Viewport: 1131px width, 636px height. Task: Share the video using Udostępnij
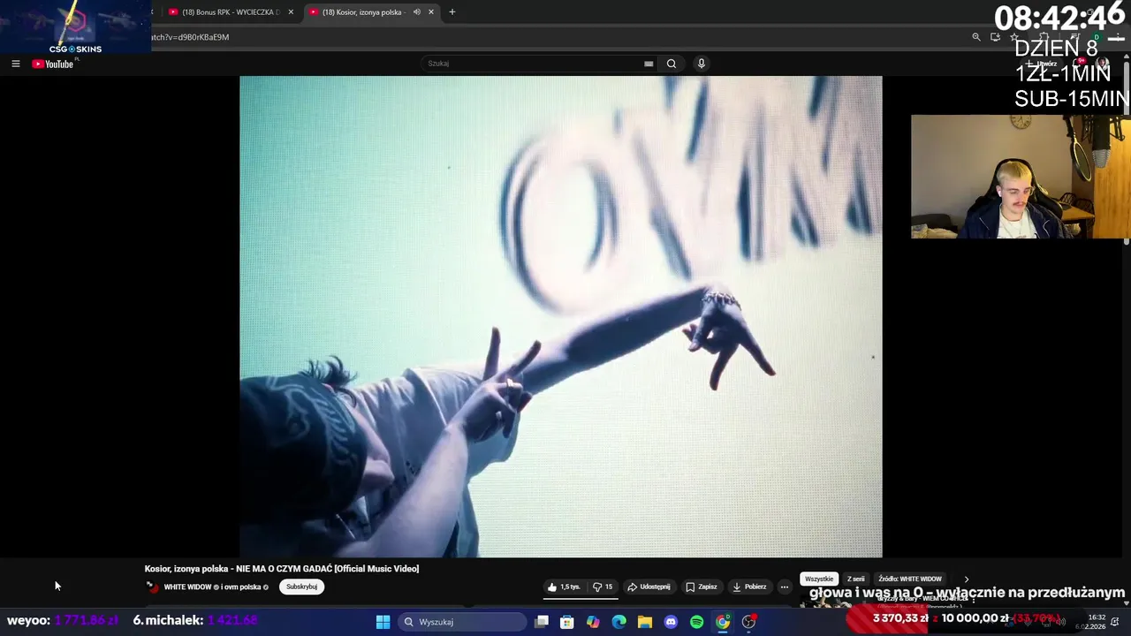pos(649,587)
